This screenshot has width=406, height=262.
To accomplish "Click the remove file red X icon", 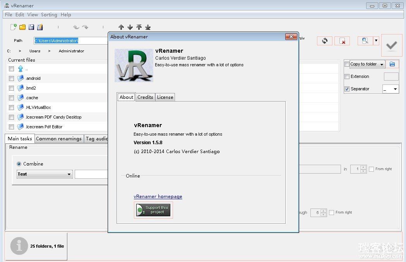I will point(342,41).
